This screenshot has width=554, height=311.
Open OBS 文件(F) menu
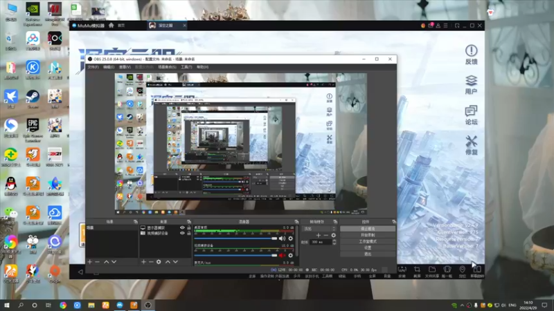click(93, 67)
